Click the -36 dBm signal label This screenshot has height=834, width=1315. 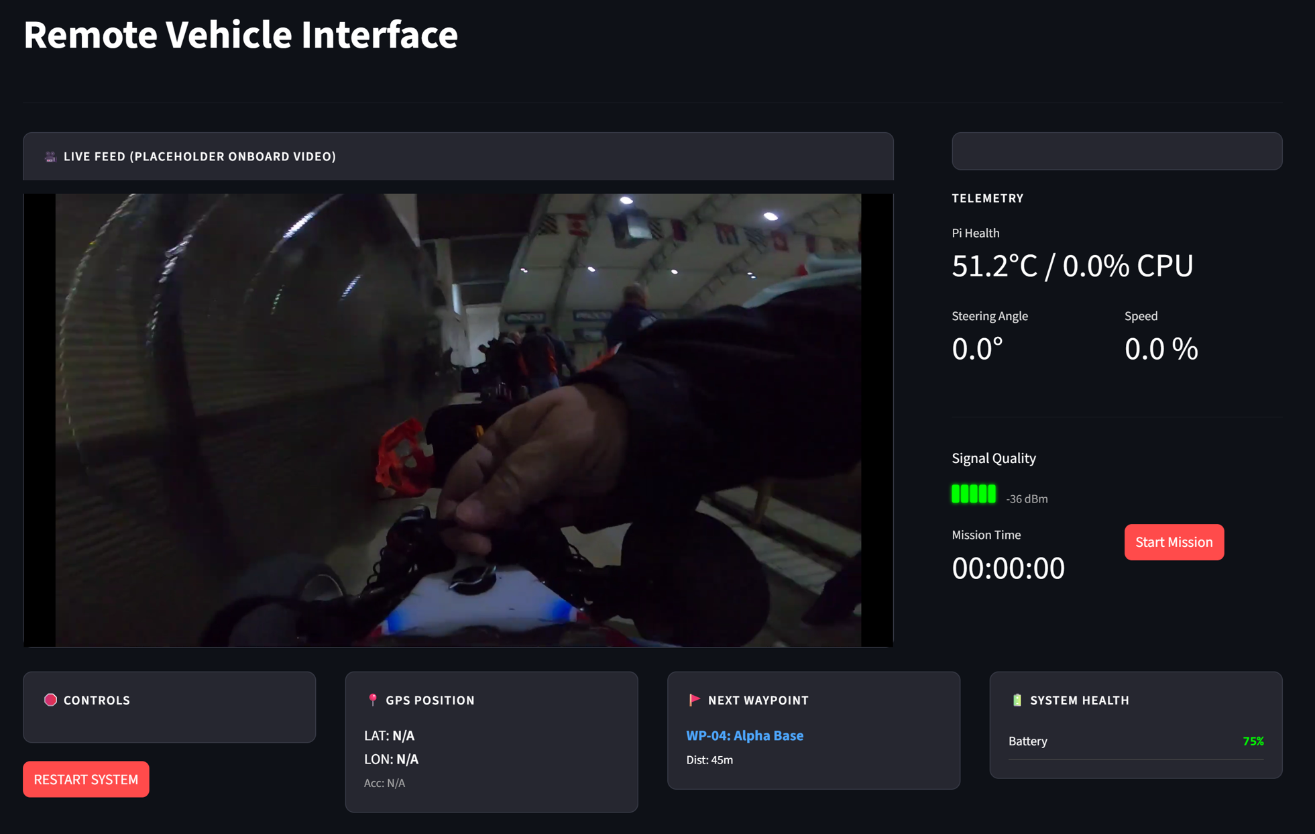coord(1027,499)
